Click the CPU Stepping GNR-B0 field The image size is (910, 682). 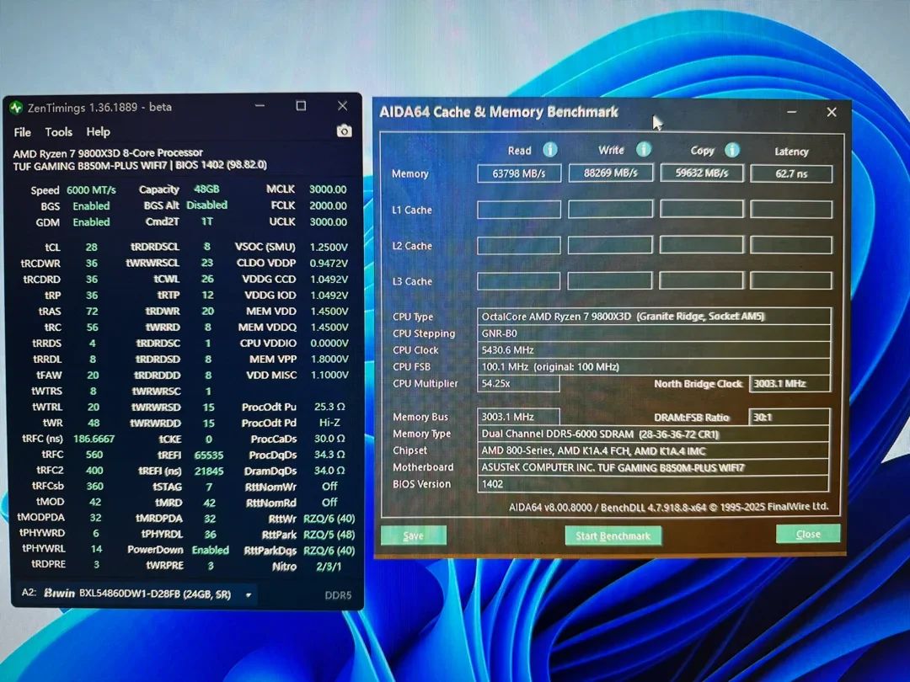tap(654, 333)
